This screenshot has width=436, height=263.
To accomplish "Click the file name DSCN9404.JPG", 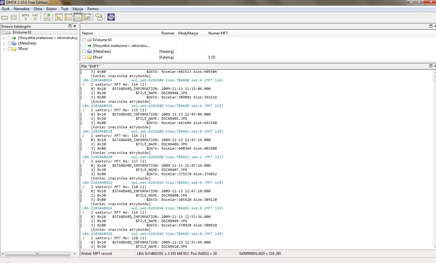I will point(174,93).
